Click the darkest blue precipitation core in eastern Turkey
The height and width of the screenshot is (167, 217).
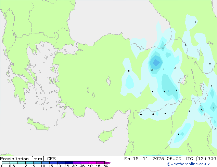[156, 62]
